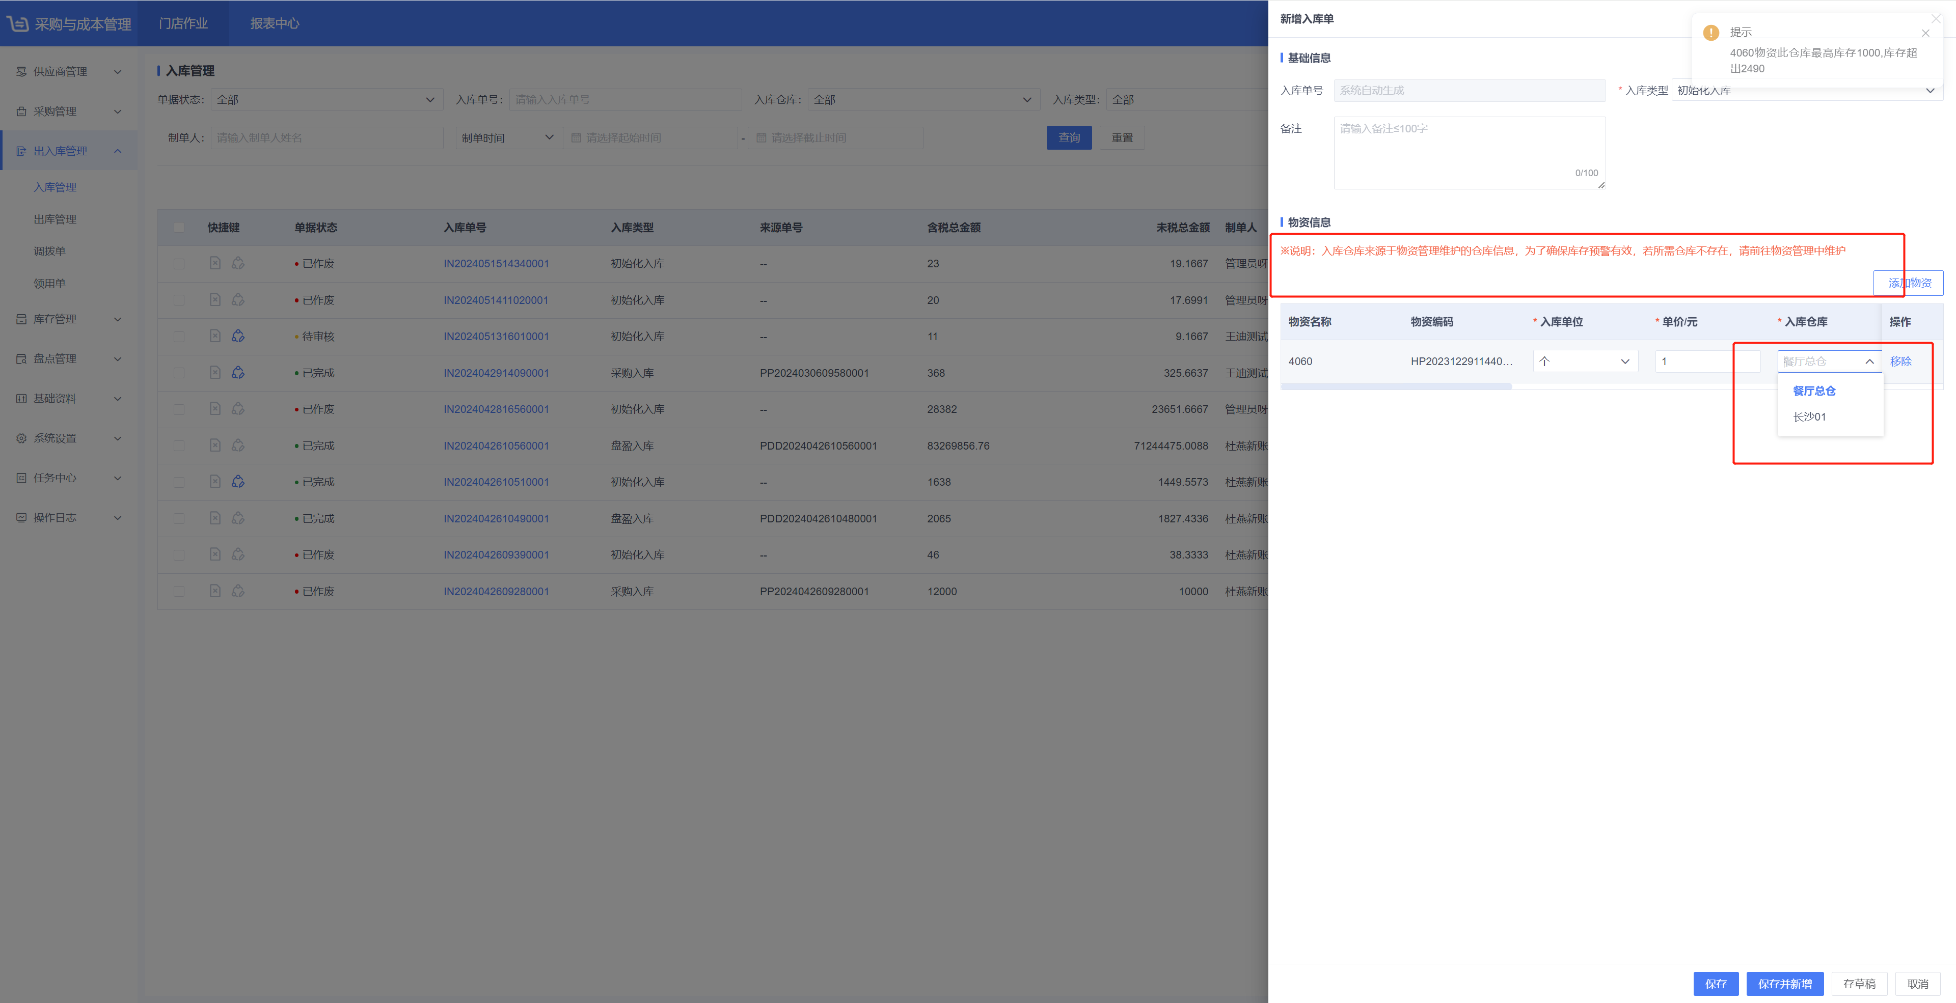The height and width of the screenshot is (1003, 1956).
Task: Click the 操作日志 sidebar icon
Action: [21, 517]
